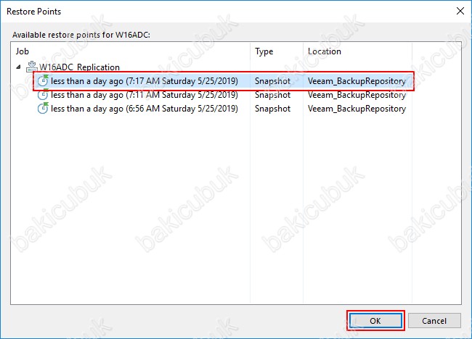Image resolution: width=472 pixels, height=339 pixels.
Task: Sort by the Job column header
Action: (x=130, y=51)
